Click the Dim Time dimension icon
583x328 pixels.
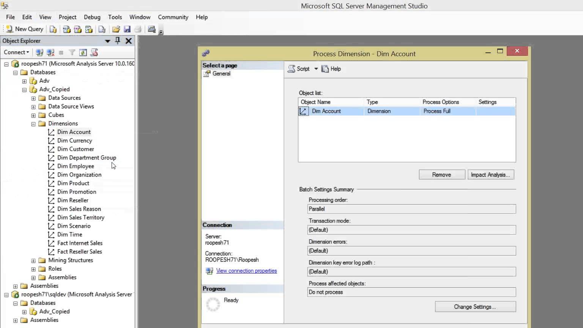click(51, 235)
